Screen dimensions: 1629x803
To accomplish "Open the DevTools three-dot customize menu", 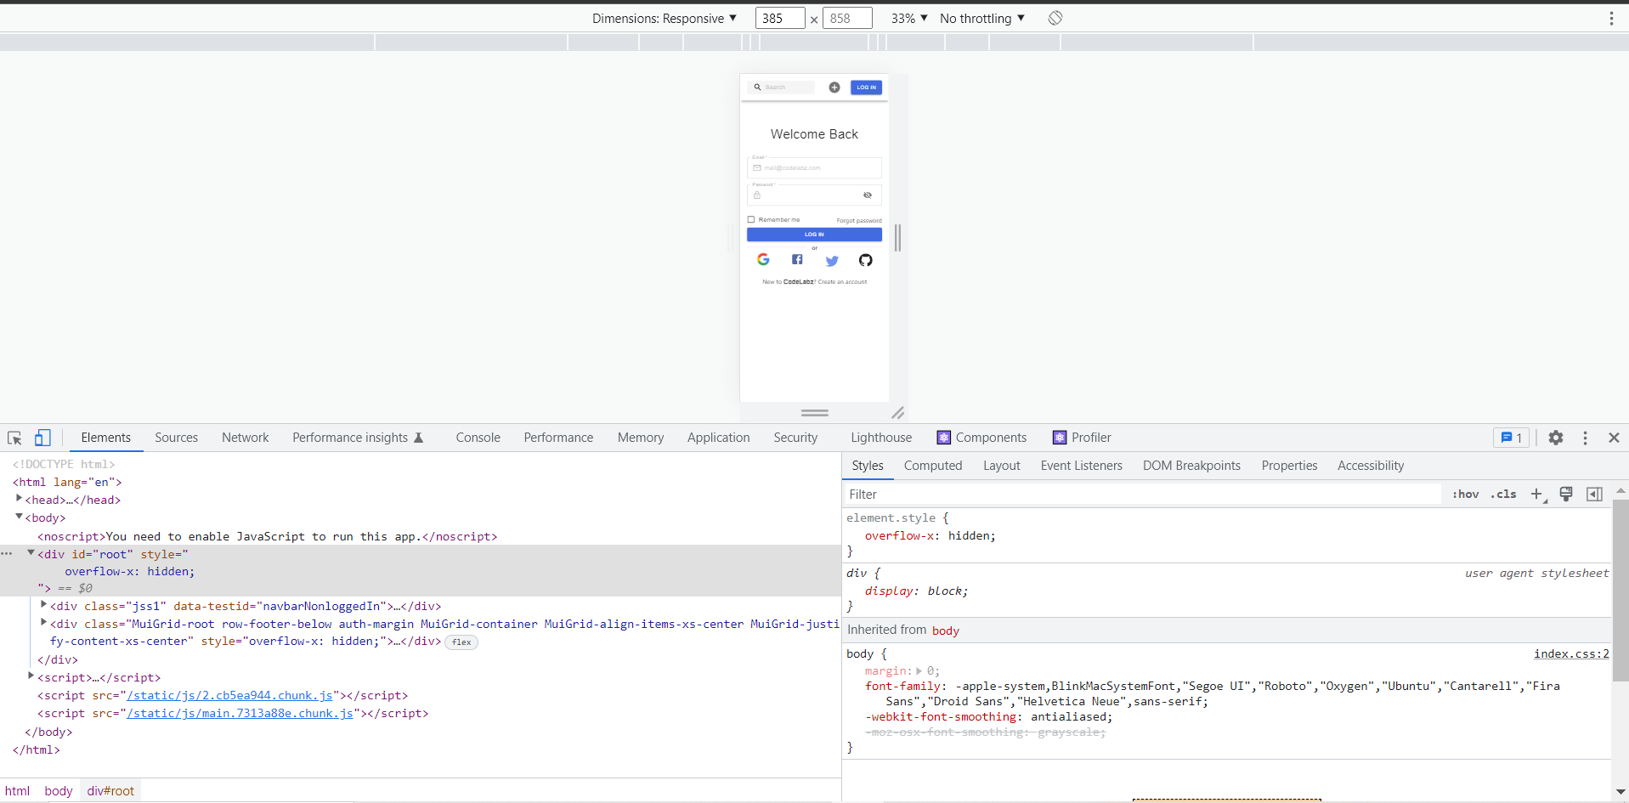I will pyautogui.click(x=1585, y=438).
